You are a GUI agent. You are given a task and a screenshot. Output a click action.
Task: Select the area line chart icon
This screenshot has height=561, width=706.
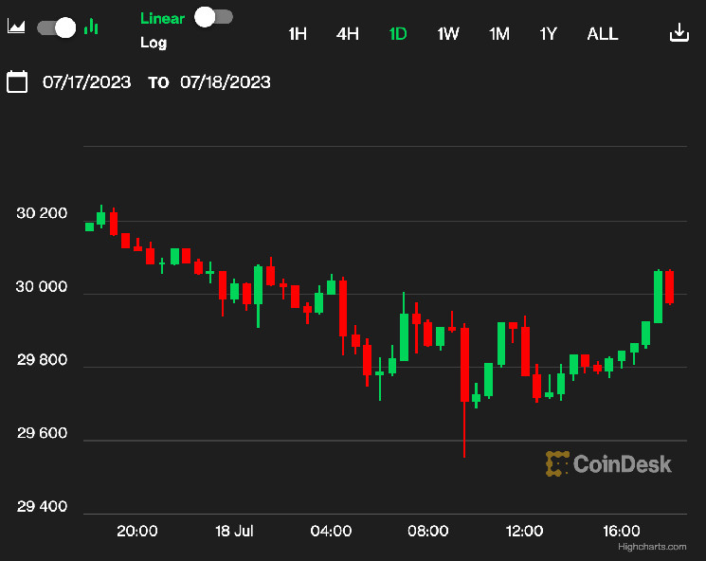click(x=16, y=27)
